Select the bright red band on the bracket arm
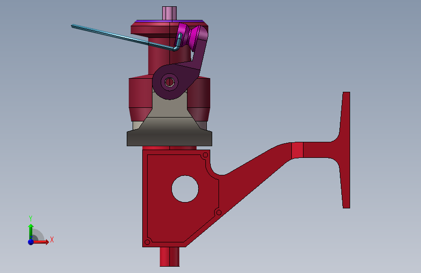This screenshot has height=273, width=421. pos(297,150)
